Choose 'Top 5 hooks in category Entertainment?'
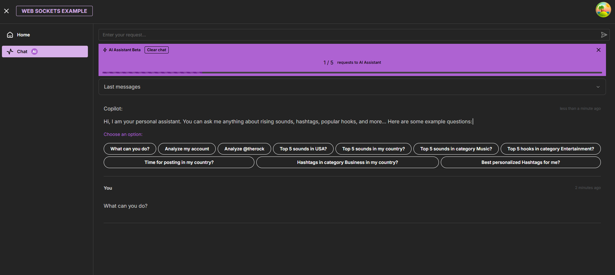The height and width of the screenshot is (275, 615). [551, 149]
